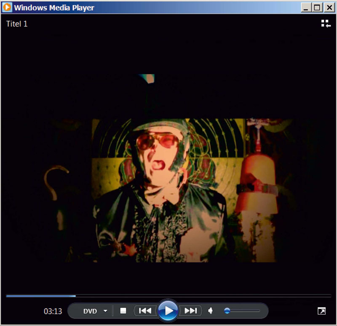Adjust the volume slider

(242, 310)
